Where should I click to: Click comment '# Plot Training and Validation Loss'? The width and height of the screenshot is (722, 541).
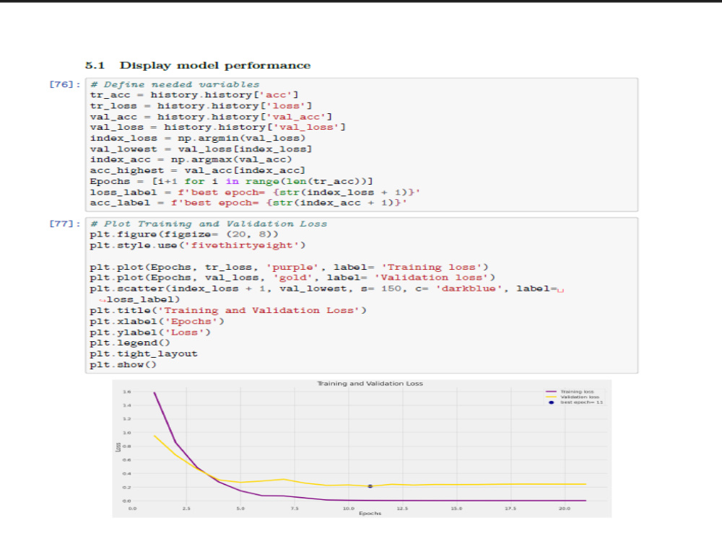(x=209, y=224)
